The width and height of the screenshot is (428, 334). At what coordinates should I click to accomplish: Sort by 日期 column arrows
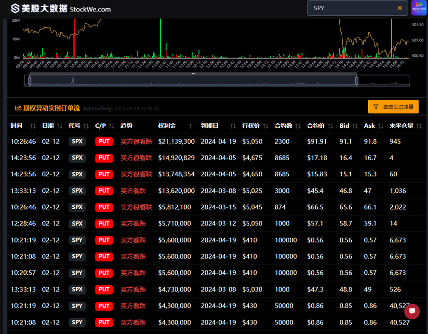click(59, 126)
